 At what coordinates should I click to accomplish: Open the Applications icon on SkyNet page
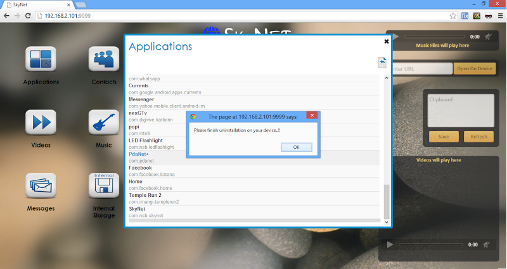coord(41,59)
